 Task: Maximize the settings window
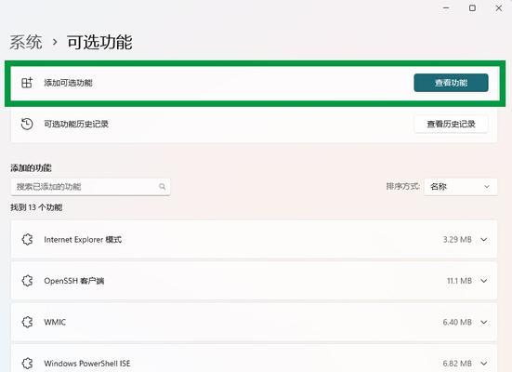[x=472, y=7]
